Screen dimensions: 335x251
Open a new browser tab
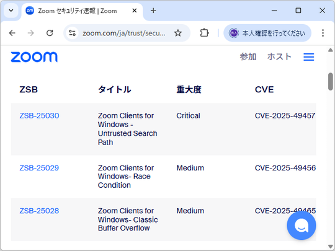pos(153,11)
